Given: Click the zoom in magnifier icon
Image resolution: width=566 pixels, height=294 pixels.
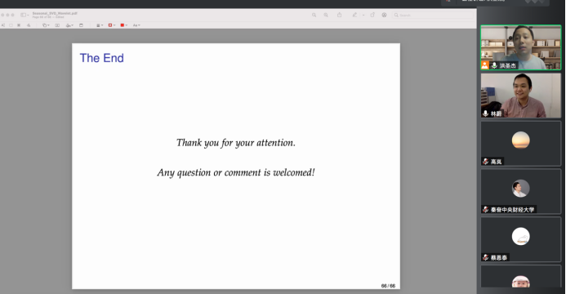Looking at the screenshot, I should [x=326, y=16].
